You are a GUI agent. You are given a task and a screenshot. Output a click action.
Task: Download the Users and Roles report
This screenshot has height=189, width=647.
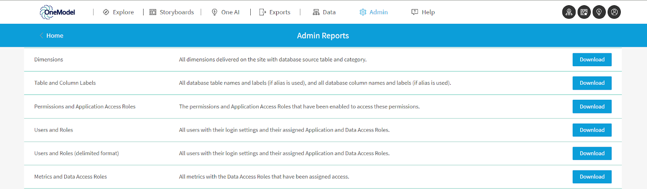[x=592, y=130]
